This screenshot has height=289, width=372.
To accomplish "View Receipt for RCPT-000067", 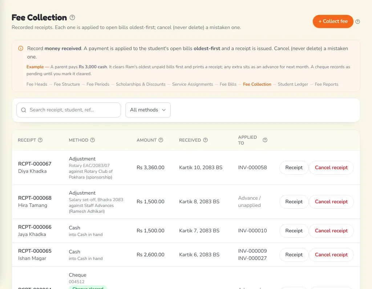I will click(294, 168).
